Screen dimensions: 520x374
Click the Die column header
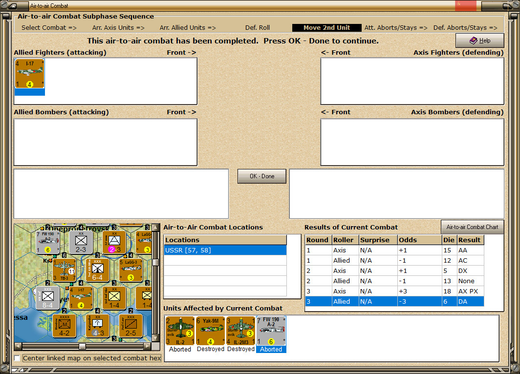click(449, 240)
